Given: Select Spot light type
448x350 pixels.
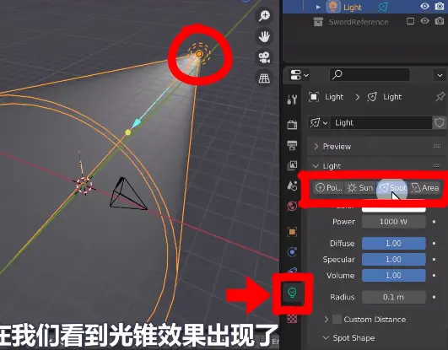Looking at the screenshot, I should tap(392, 188).
